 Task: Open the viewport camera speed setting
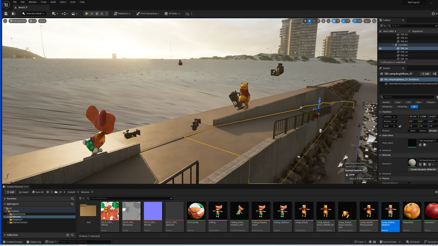point(367,21)
